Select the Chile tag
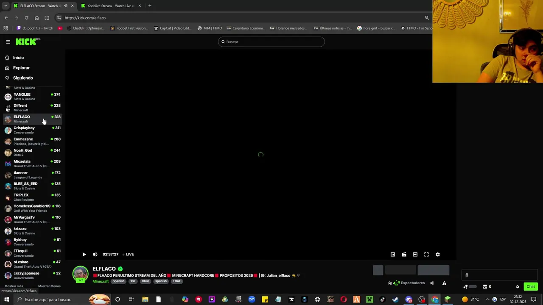 [146, 281]
